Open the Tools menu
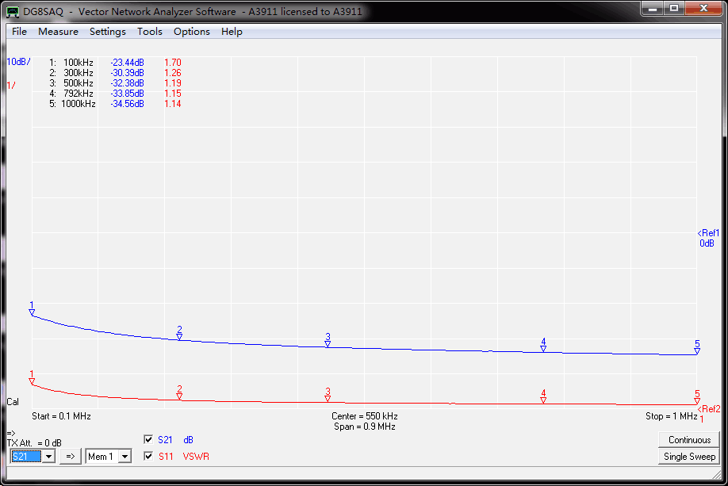The image size is (728, 486). tap(150, 32)
